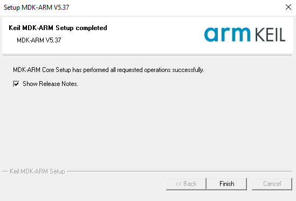Click the Setup MDK-ARM V5.37 title bar text
The image size is (296, 201).
(37, 8)
